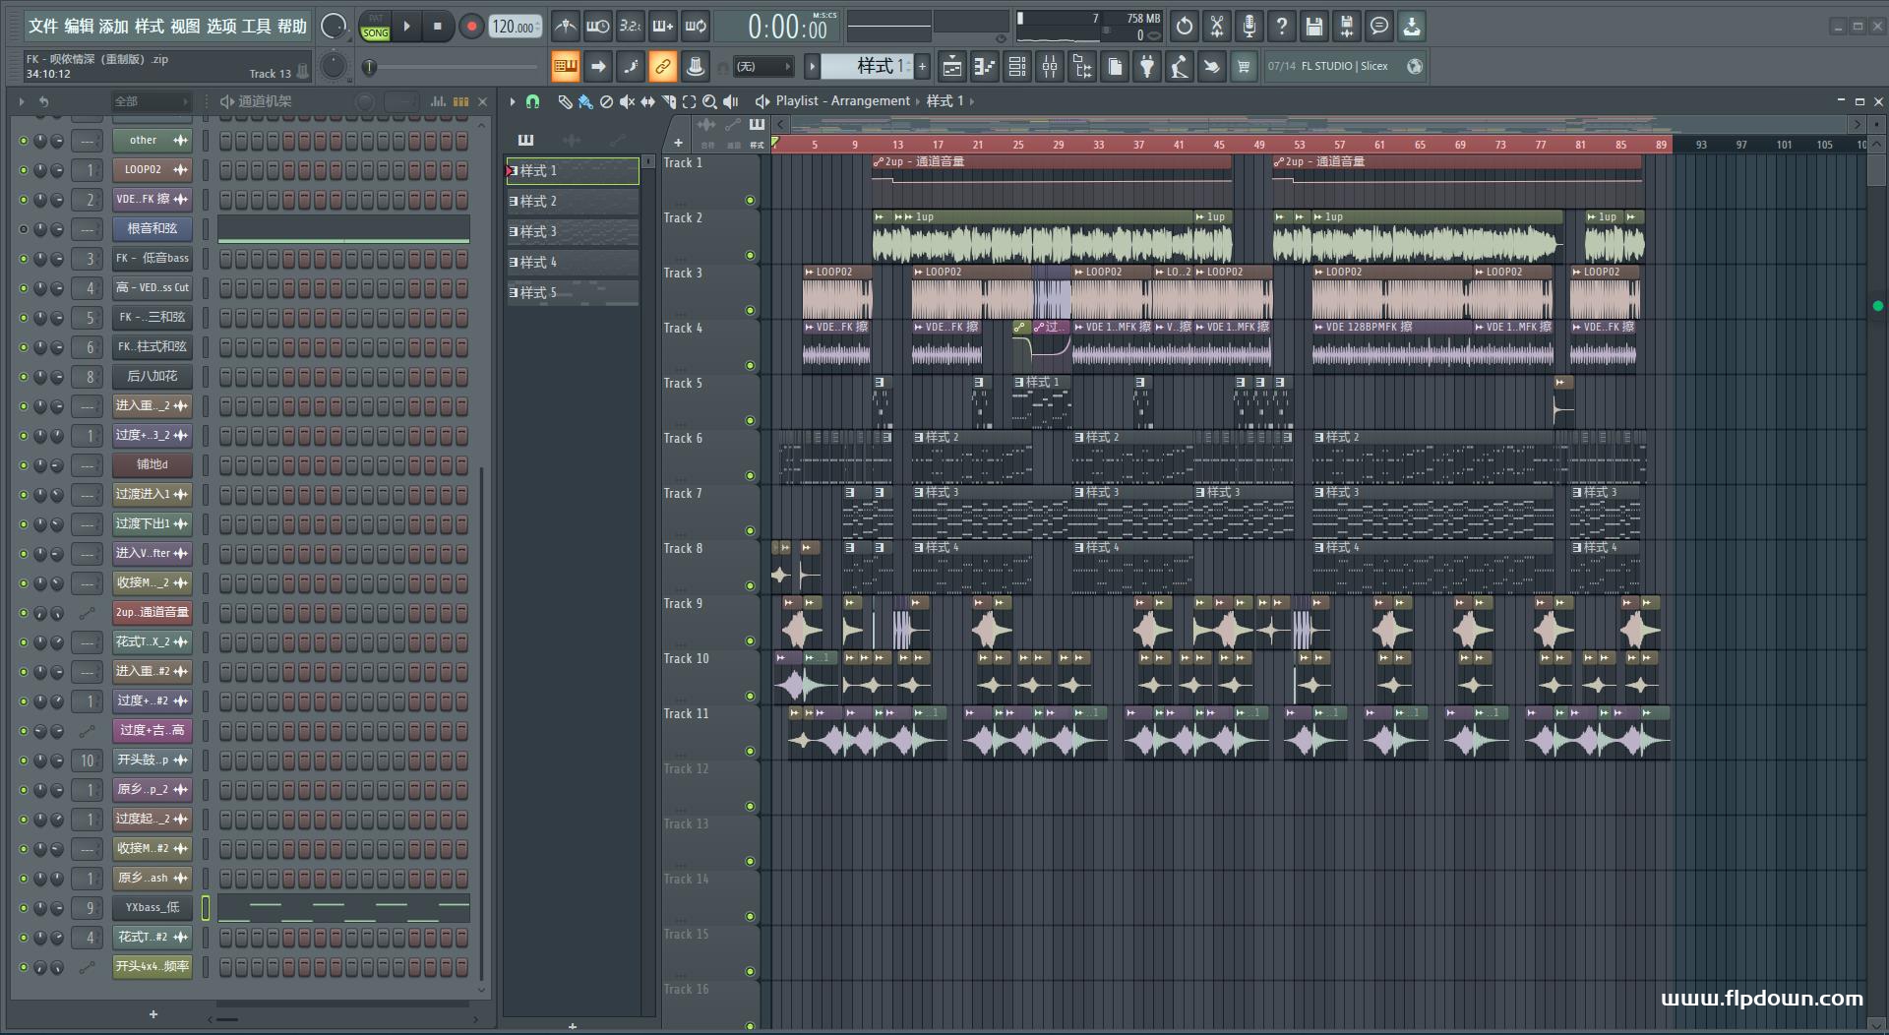The height and width of the screenshot is (1035, 1889).
Task: Open the Mixer view icon
Action: [1050, 67]
